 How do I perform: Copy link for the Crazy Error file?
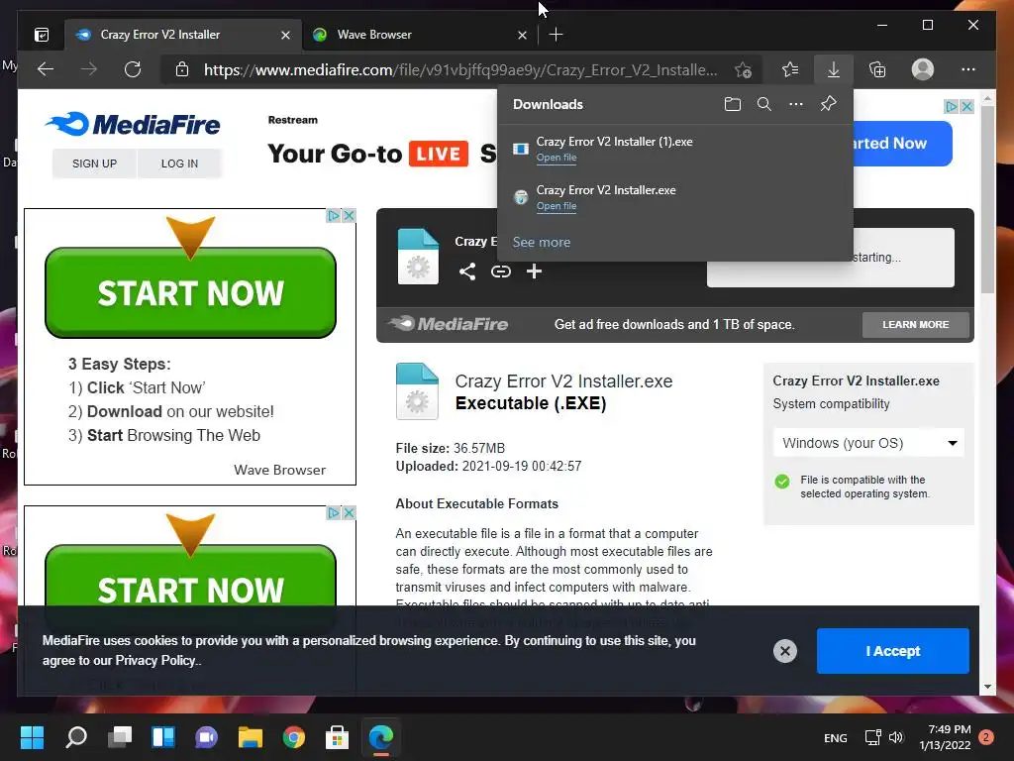500,272
